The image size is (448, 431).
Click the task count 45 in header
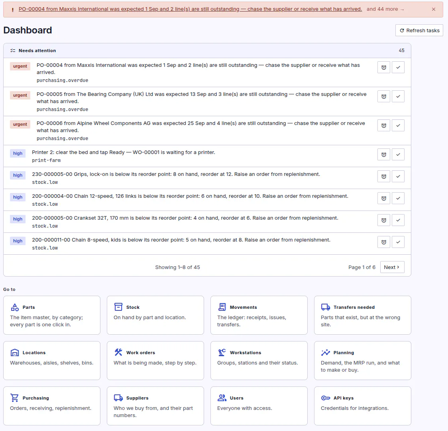tap(401, 51)
